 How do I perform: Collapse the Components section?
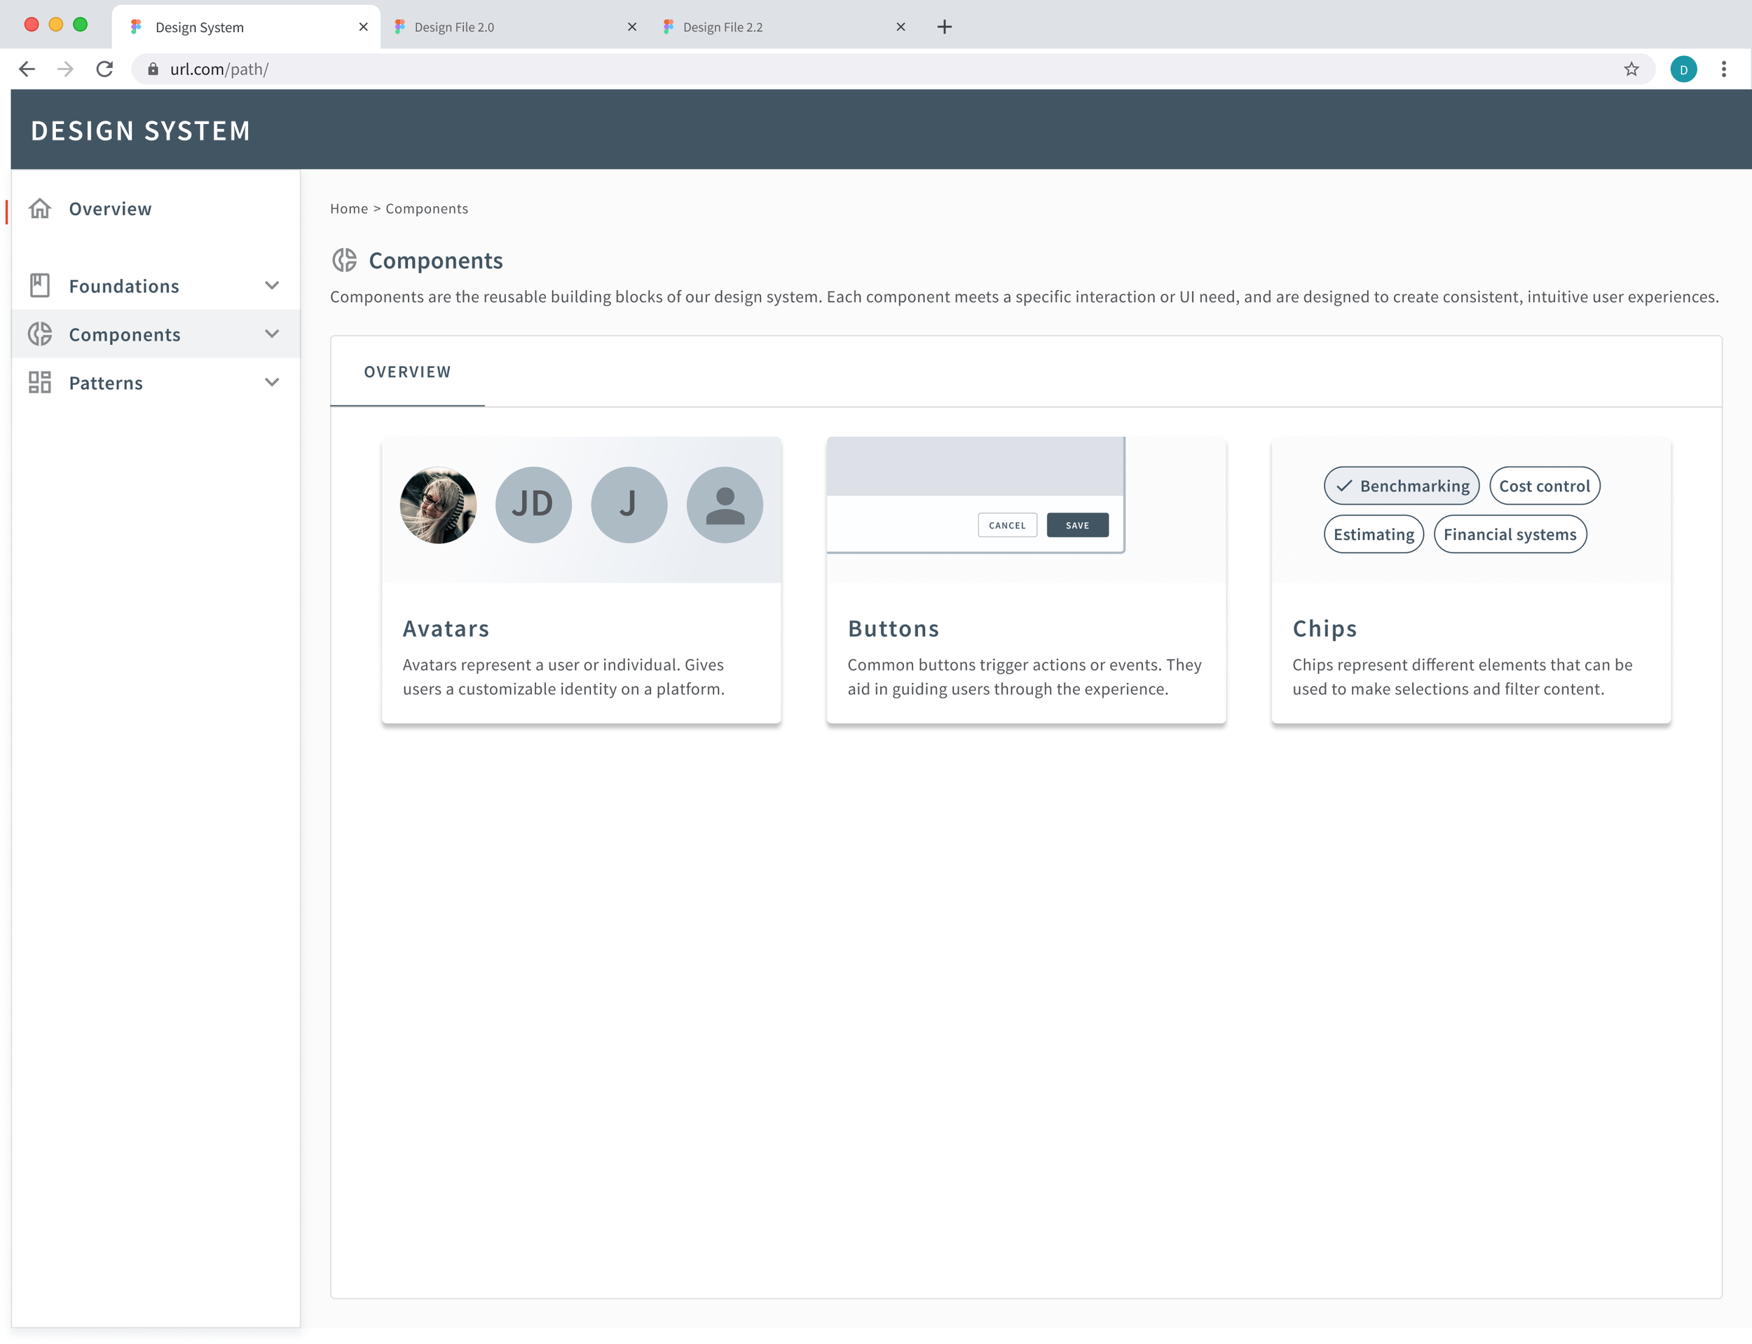click(272, 334)
